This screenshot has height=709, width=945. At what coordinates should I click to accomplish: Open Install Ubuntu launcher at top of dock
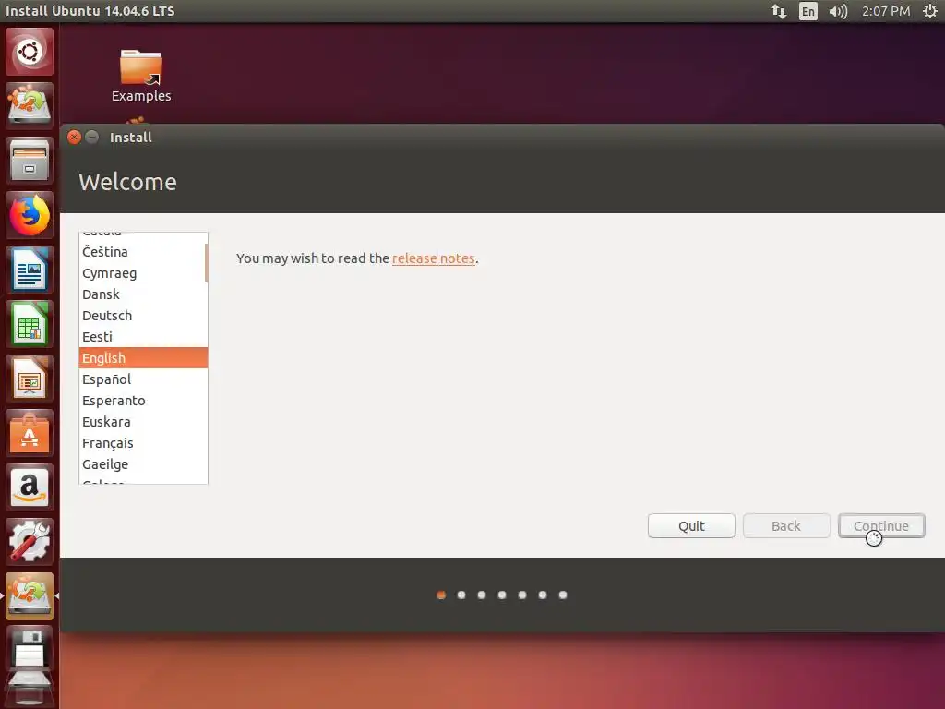pyautogui.click(x=30, y=105)
